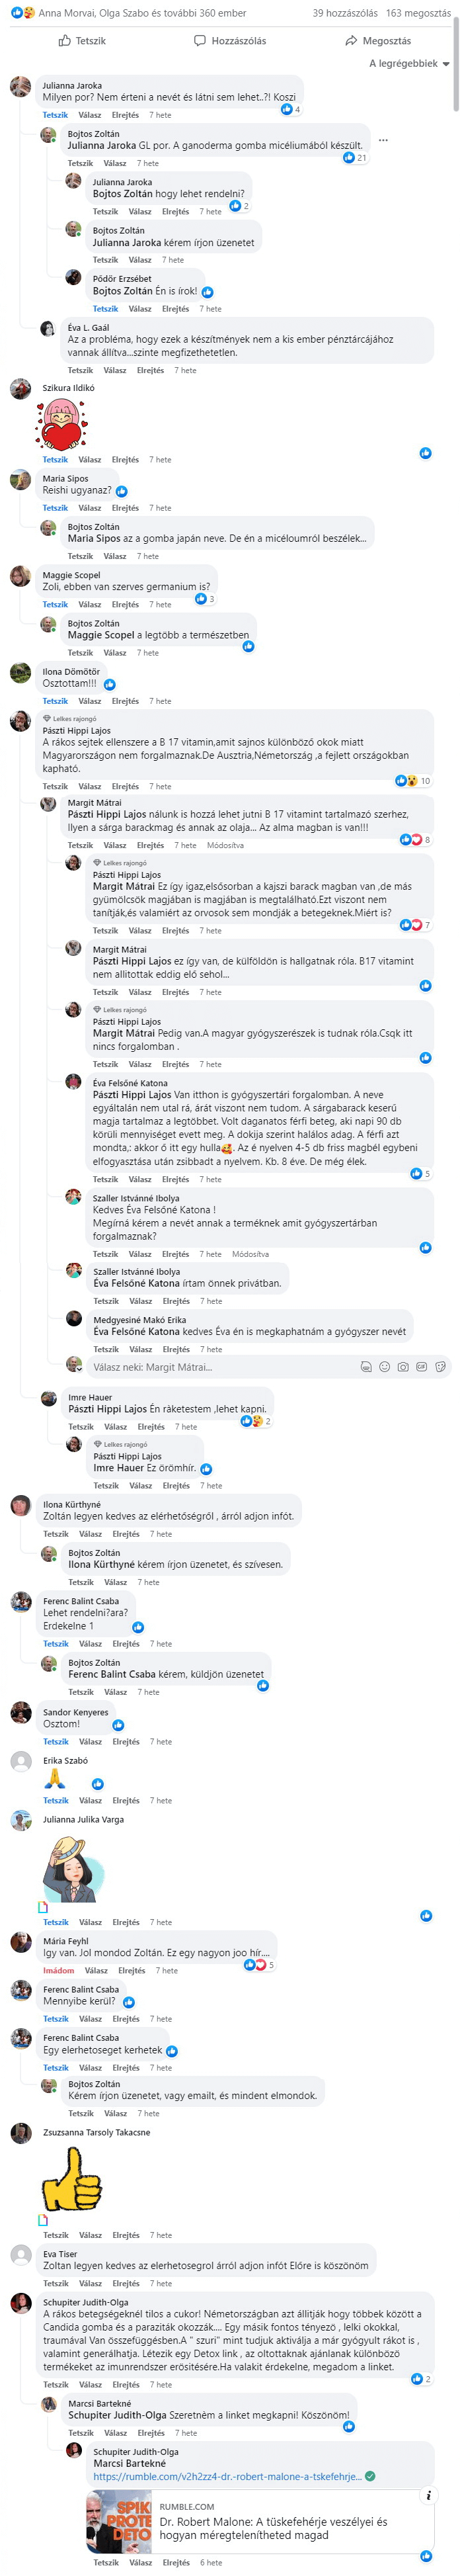Toggle 'Tetszik' on Julianna Jaroka's first comment
This screenshot has width=460, height=2576.
(x=55, y=115)
